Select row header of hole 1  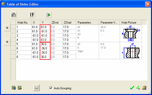tap(13, 27)
